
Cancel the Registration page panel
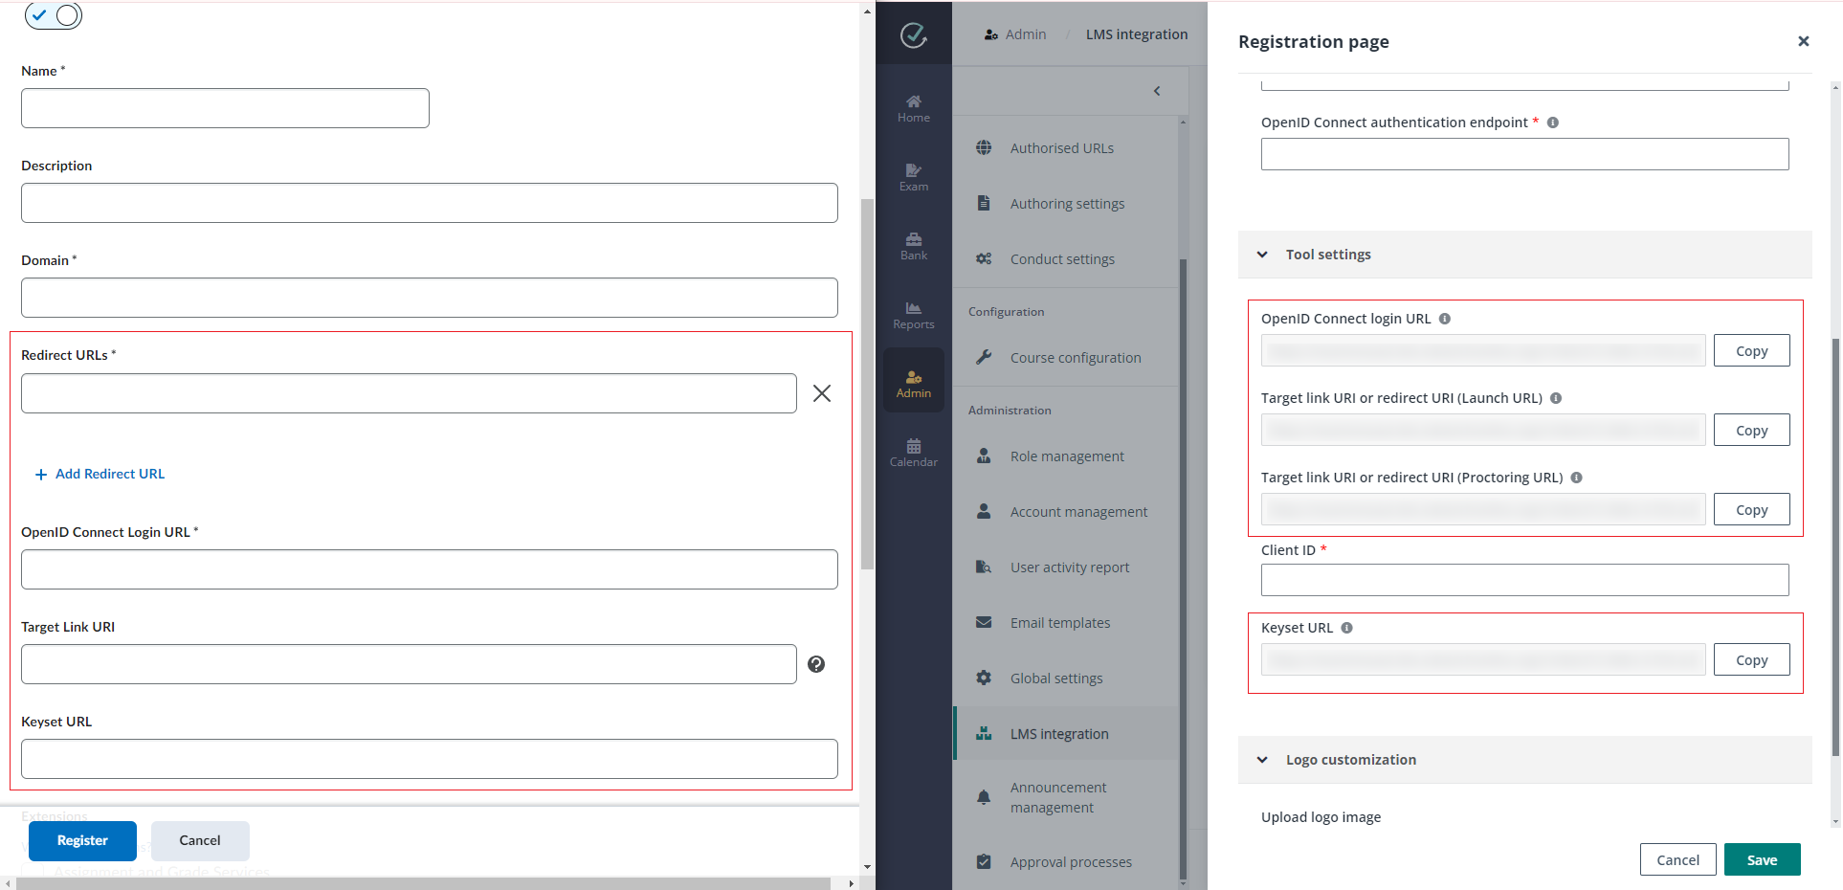coord(1677,859)
